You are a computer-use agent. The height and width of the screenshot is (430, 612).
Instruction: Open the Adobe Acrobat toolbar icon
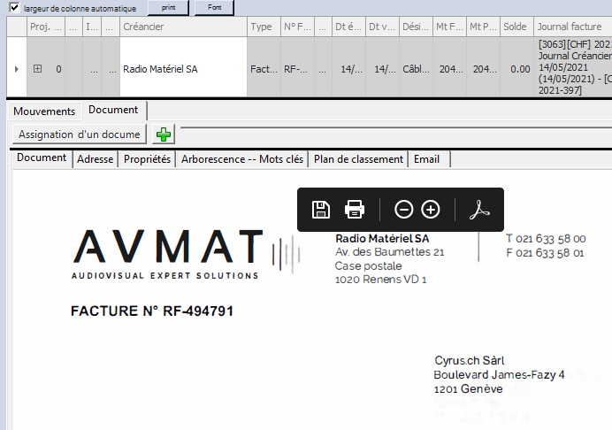(479, 210)
